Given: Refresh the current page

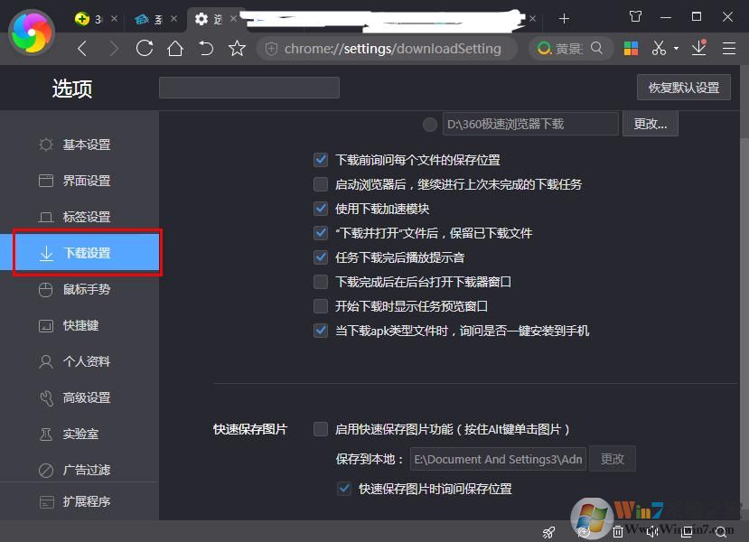Looking at the screenshot, I should point(145,48).
